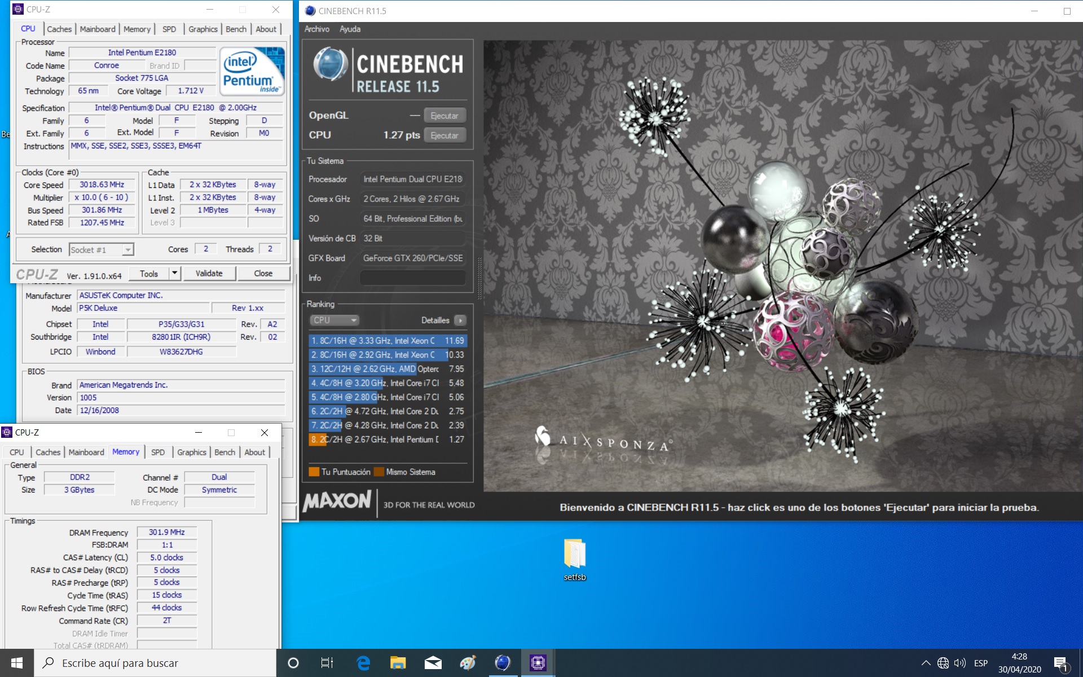Show hidden system tray icons
This screenshot has width=1083, height=677.
click(926, 663)
